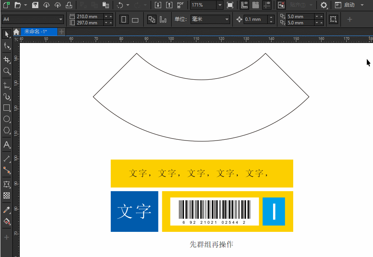Toggle grid display
Screen dimensions: 373x257
[x=256, y=5]
